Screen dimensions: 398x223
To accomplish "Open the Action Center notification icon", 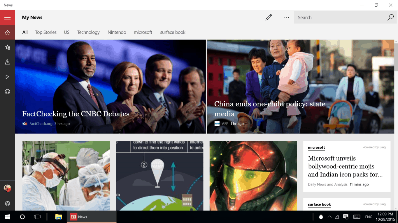I will pyautogui.click(x=346, y=217).
